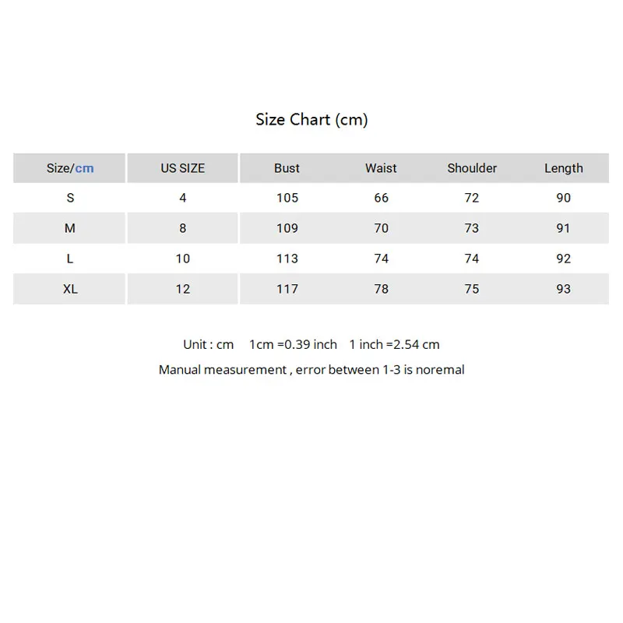This screenshot has height=623, width=623.
Task: Select the S size row label
Action: coord(70,198)
